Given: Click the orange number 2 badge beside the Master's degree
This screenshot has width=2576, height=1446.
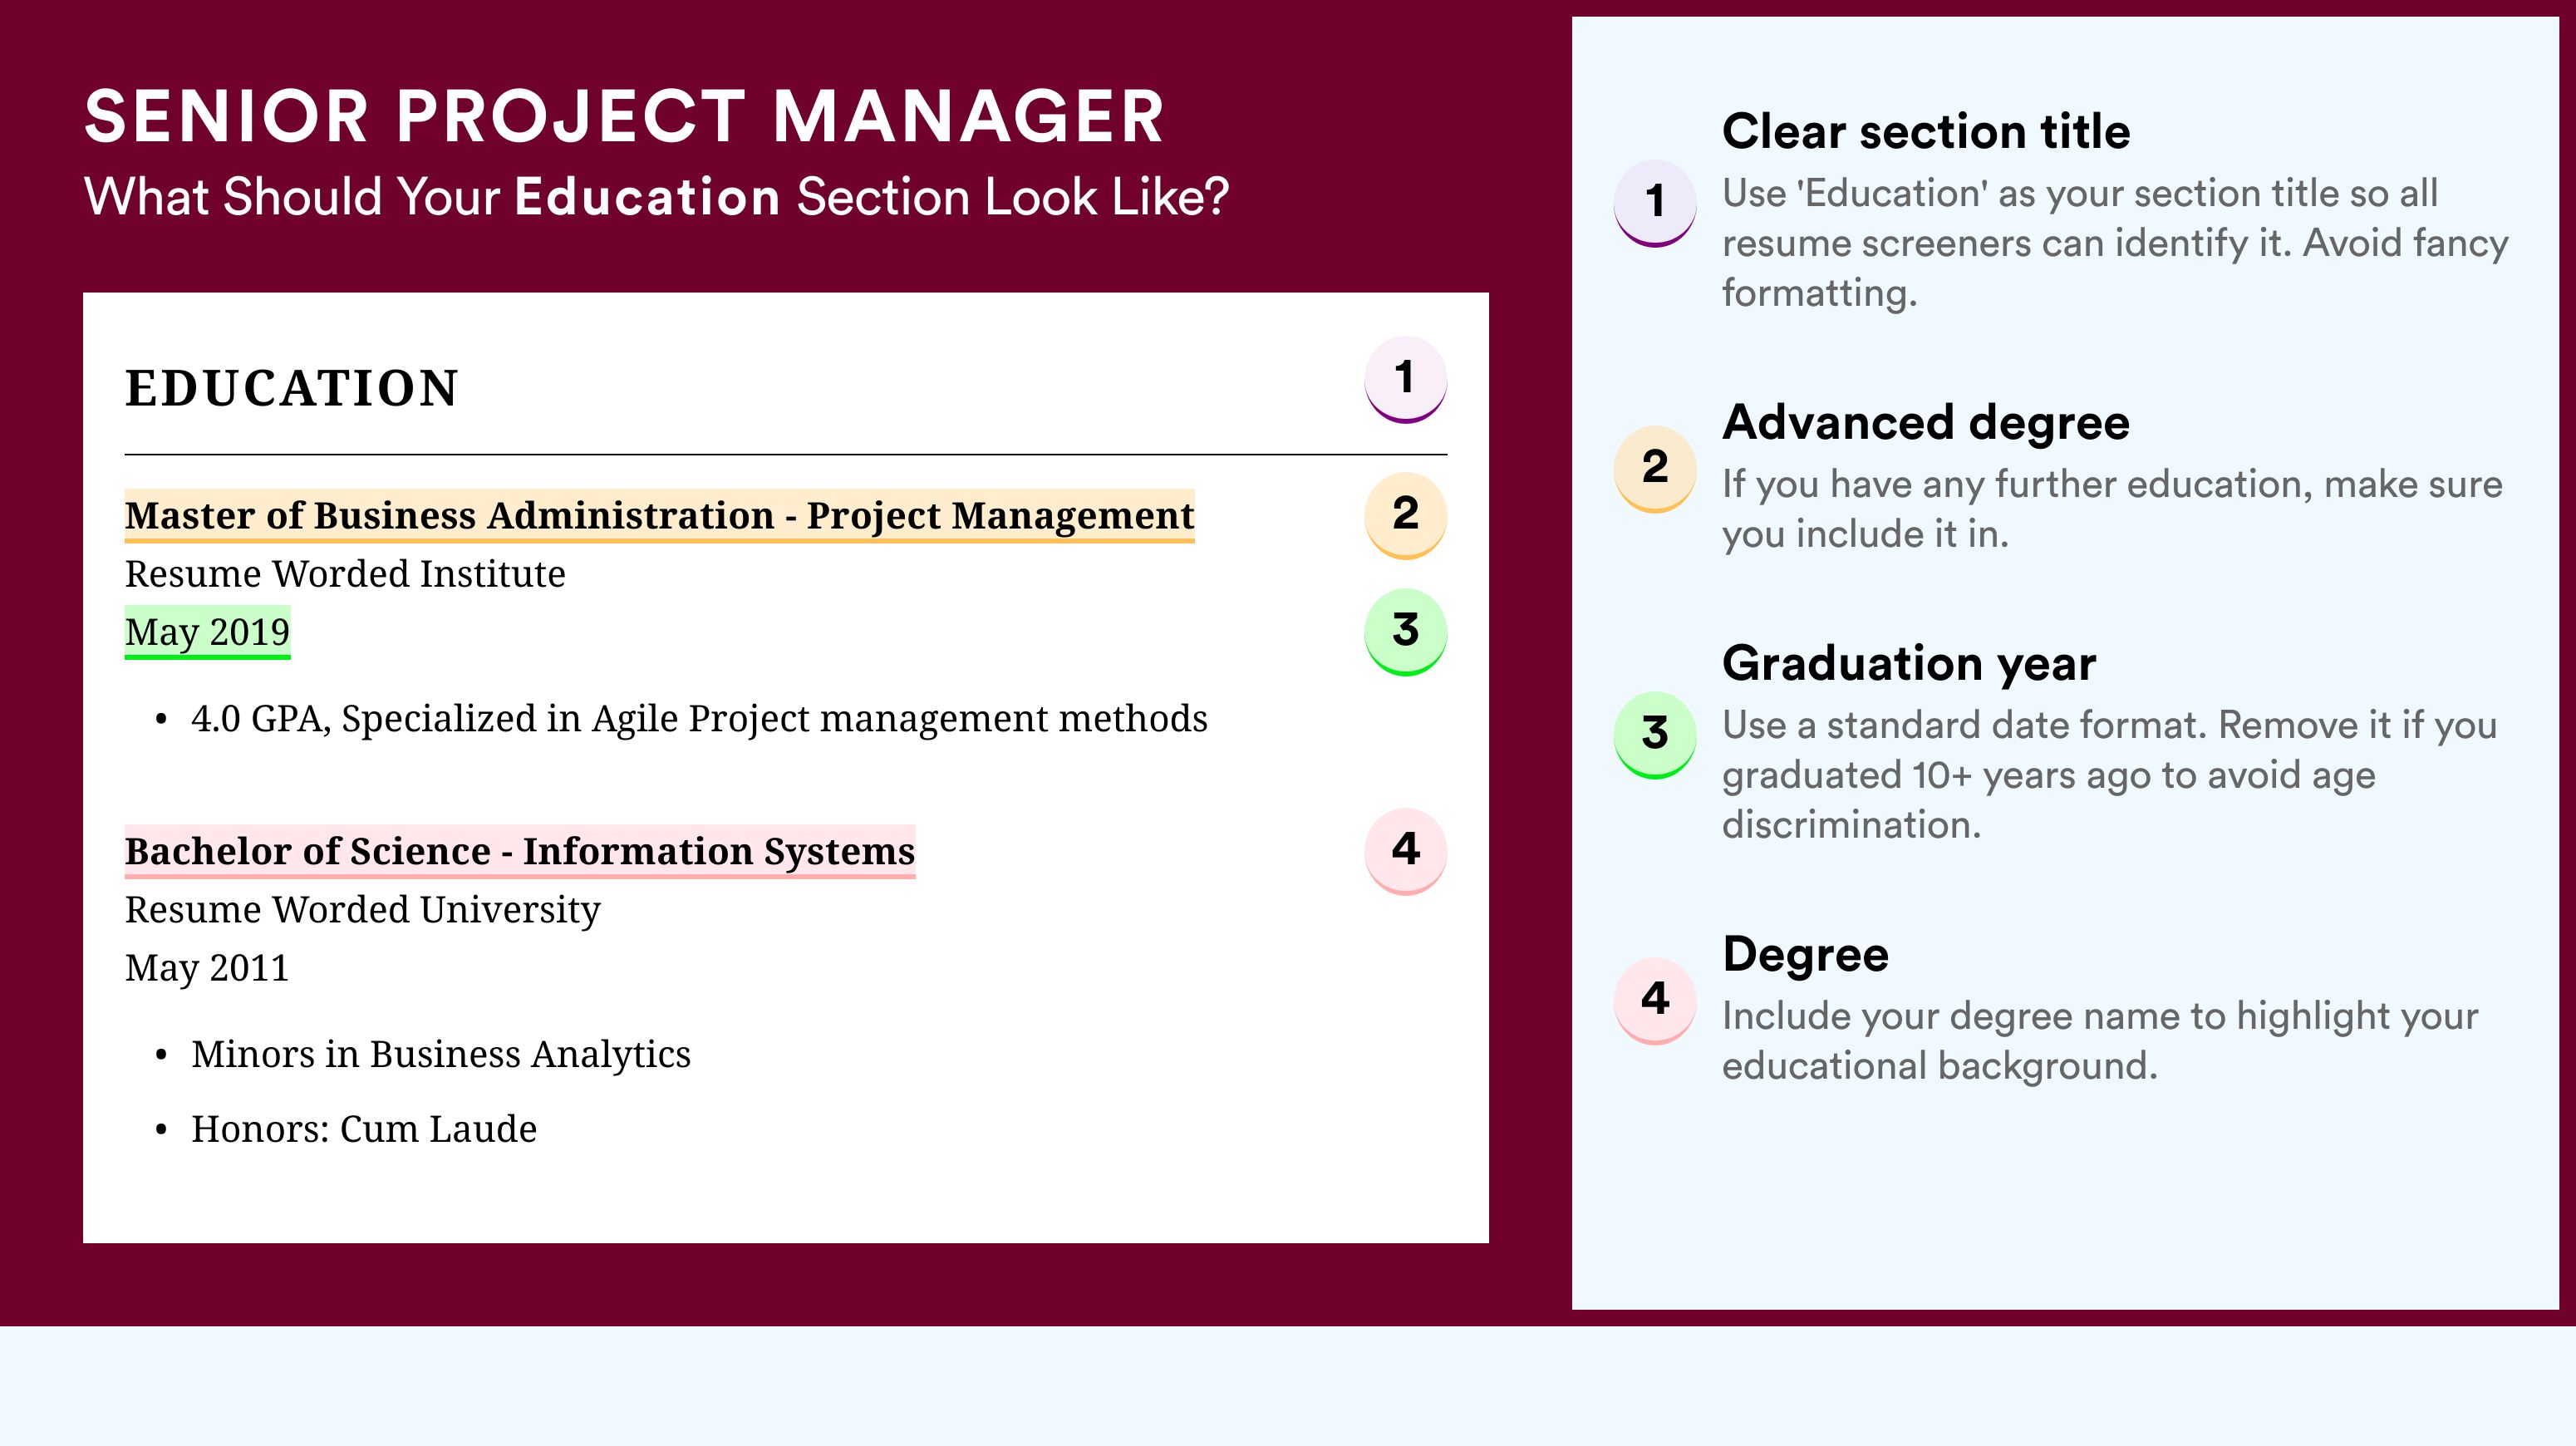Looking at the screenshot, I should pyautogui.click(x=1405, y=515).
